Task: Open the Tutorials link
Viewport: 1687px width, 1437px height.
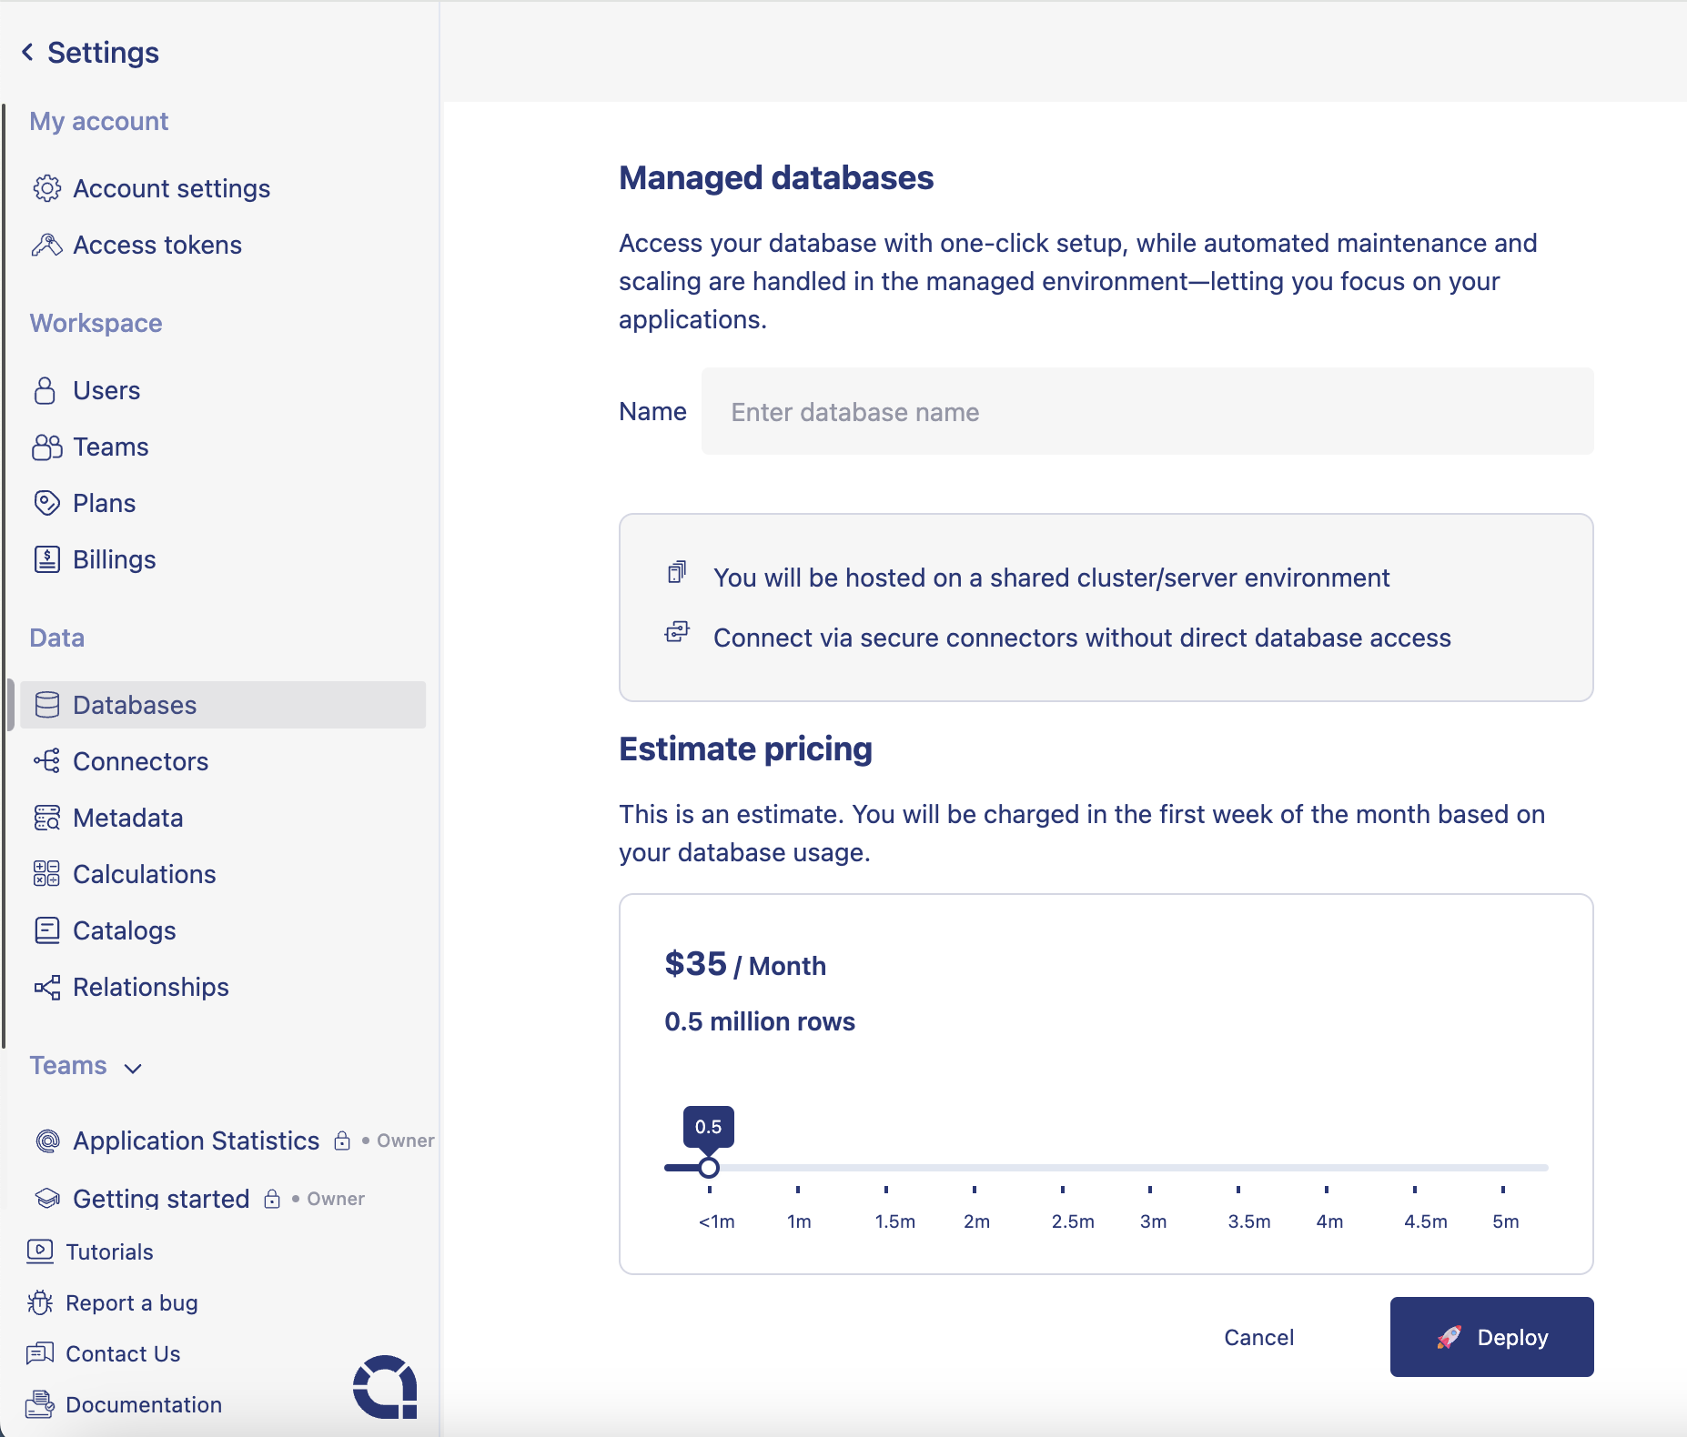Action: pos(109,1251)
